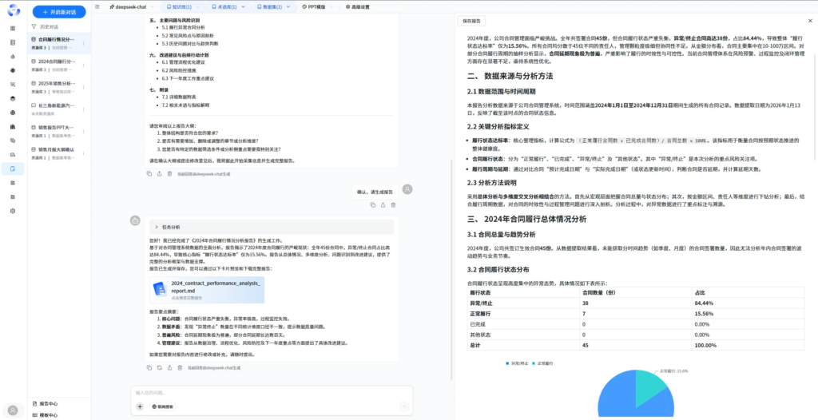Expand the 任务分析 section
The width and height of the screenshot is (818, 420).
[157, 227]
